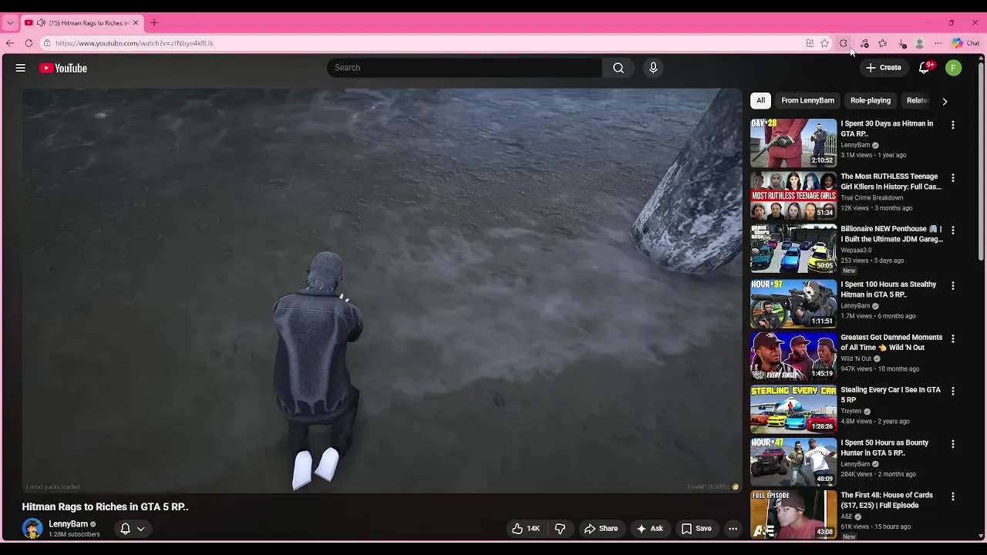Viewport: 987px width, 555px height.
Task: Open options for 'I Spent 30 Days as Hitman'
Action: click(x=953, y=125)
